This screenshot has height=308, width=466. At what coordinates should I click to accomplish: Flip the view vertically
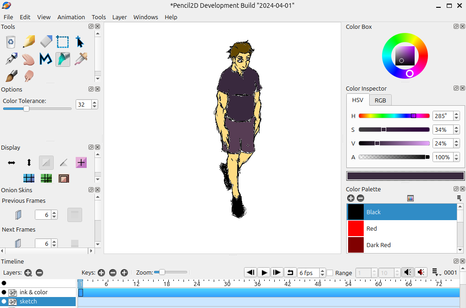pos(29,162)
